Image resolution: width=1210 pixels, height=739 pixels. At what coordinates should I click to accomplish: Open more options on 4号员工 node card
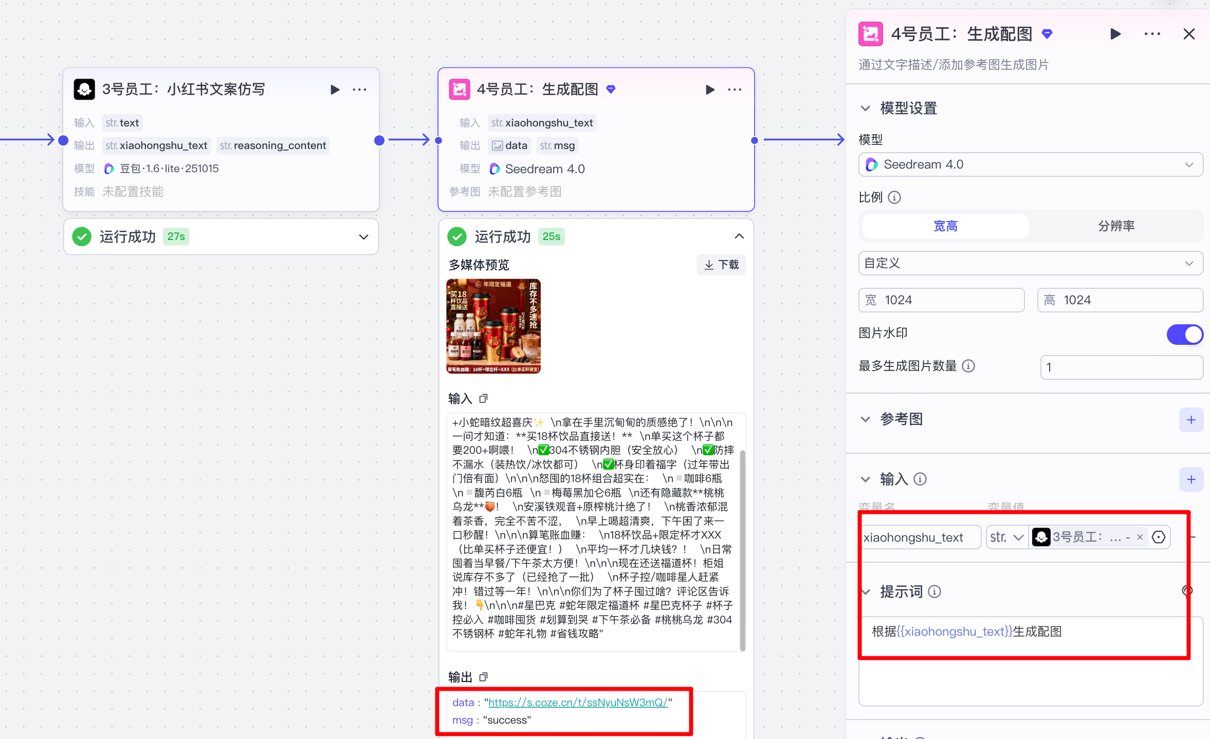click(735, 89)
